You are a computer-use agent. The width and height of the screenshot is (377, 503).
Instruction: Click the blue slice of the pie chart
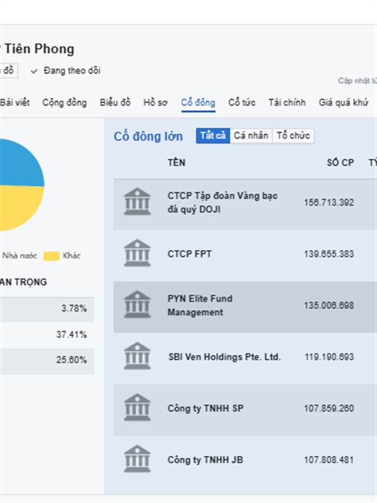(19, 163)
